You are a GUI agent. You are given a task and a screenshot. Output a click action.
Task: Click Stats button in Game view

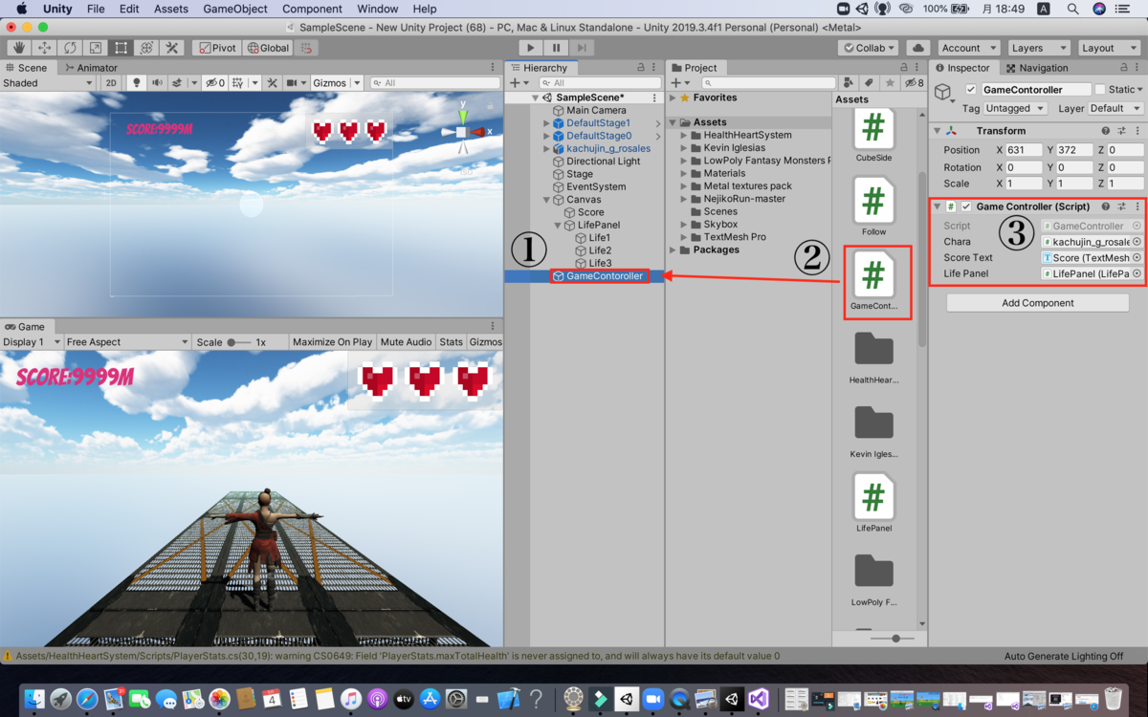click(x=451, y=342)
